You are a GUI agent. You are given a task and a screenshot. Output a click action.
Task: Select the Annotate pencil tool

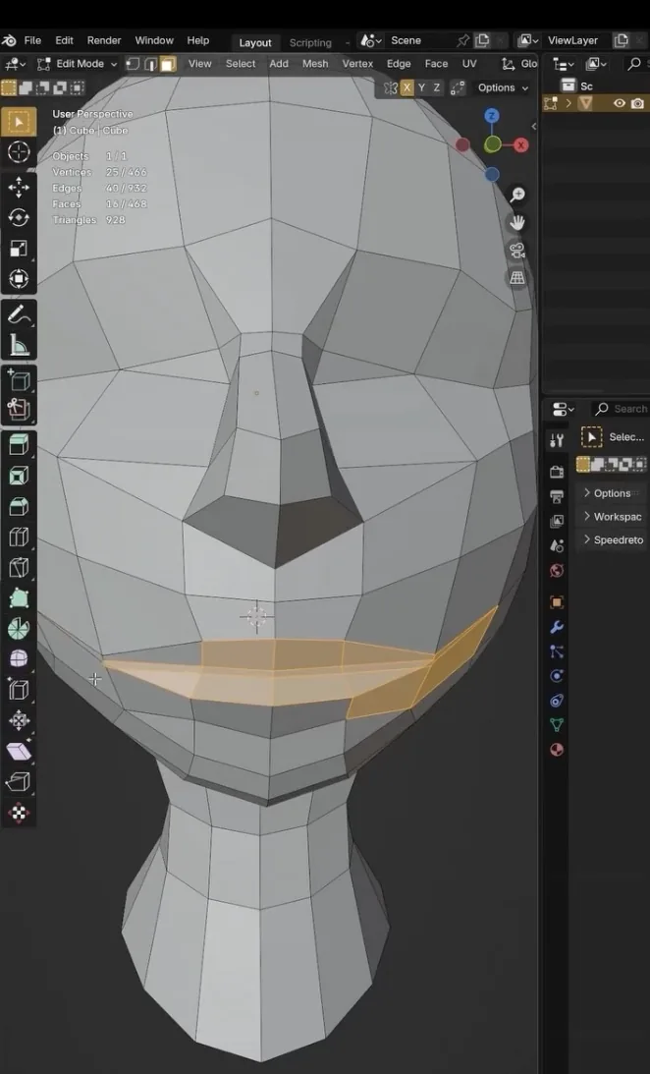tap(19, 315)
